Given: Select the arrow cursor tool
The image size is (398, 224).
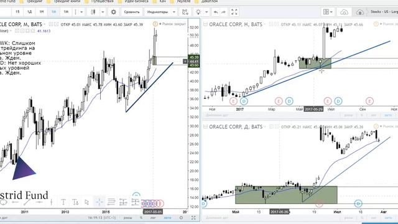Looking at the screenshot, I should (87, 202).
